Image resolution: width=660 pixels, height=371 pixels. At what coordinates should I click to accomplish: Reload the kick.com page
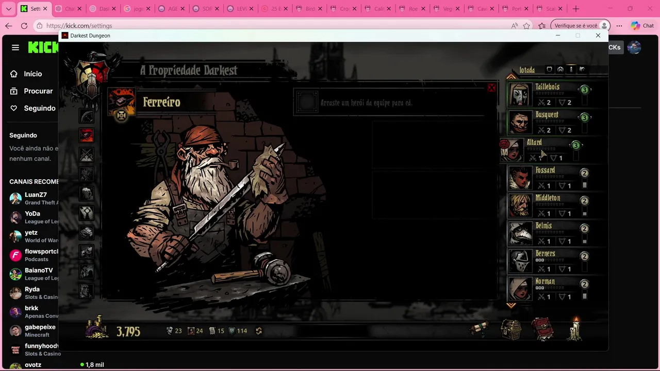24,26
